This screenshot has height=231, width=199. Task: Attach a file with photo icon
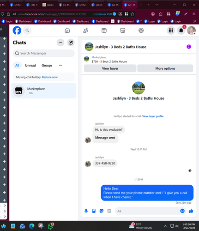point(94,211)
